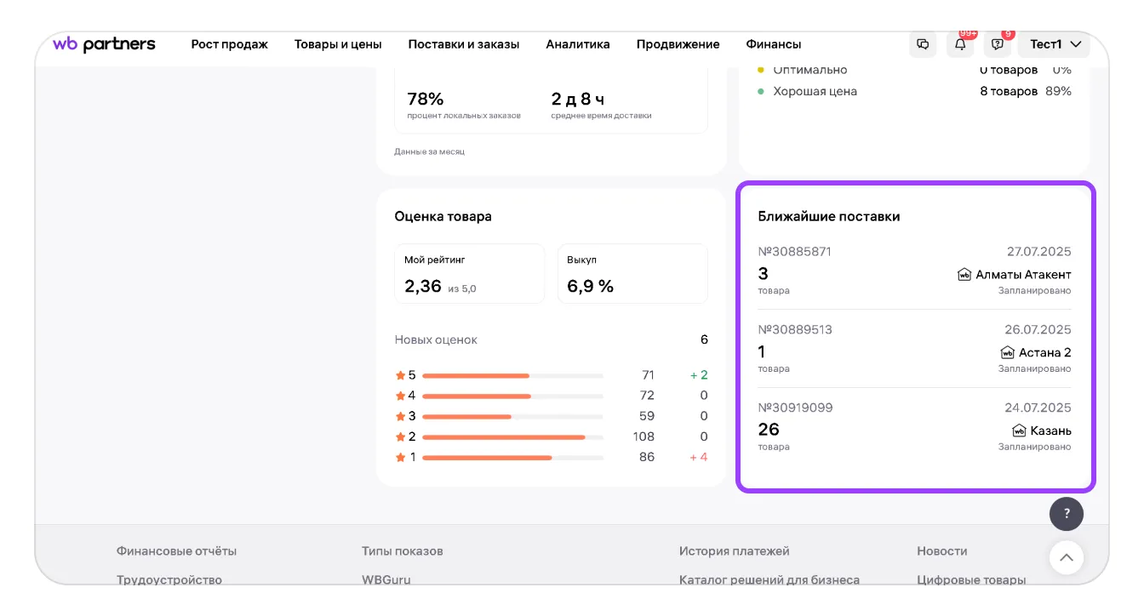The image size is (1144, 616).
Task: Open the История платежей footer link
Action: (x=734, y=551)
